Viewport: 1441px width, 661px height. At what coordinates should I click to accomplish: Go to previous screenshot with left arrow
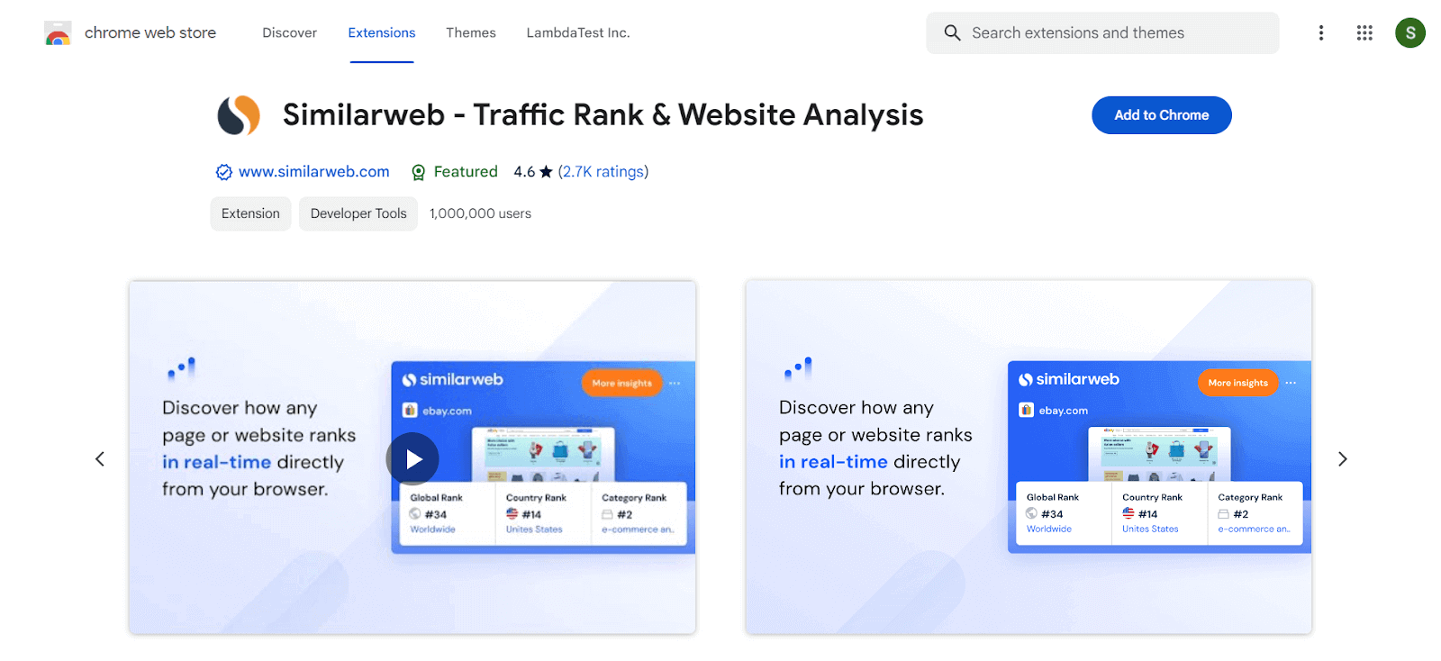pyautogui.click(x=100, y=459)
